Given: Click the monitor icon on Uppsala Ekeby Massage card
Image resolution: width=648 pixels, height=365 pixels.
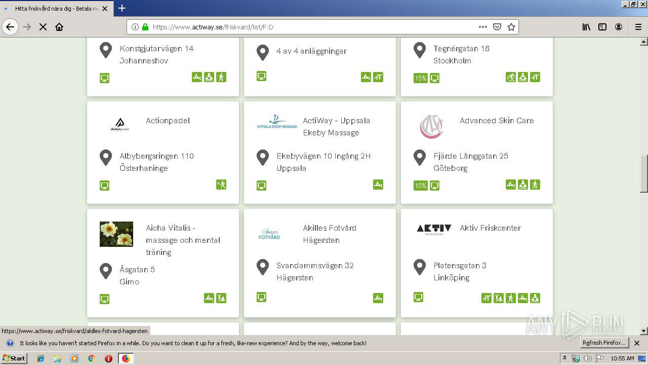Looking at the screenshot, I should tap(262, 186).
